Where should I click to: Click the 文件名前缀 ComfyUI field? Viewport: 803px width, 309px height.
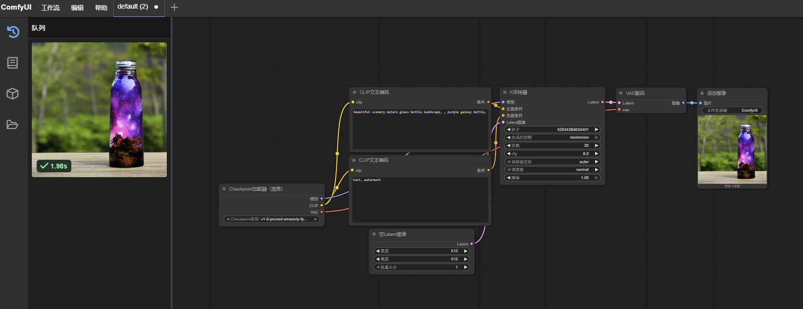[732, 110]
